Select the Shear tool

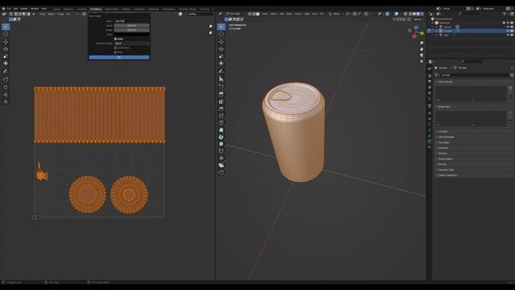tap(221, 165)
